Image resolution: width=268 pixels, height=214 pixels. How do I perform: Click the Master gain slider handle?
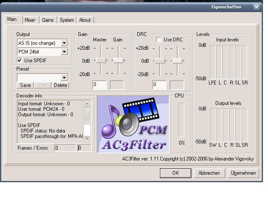(100, 60)
